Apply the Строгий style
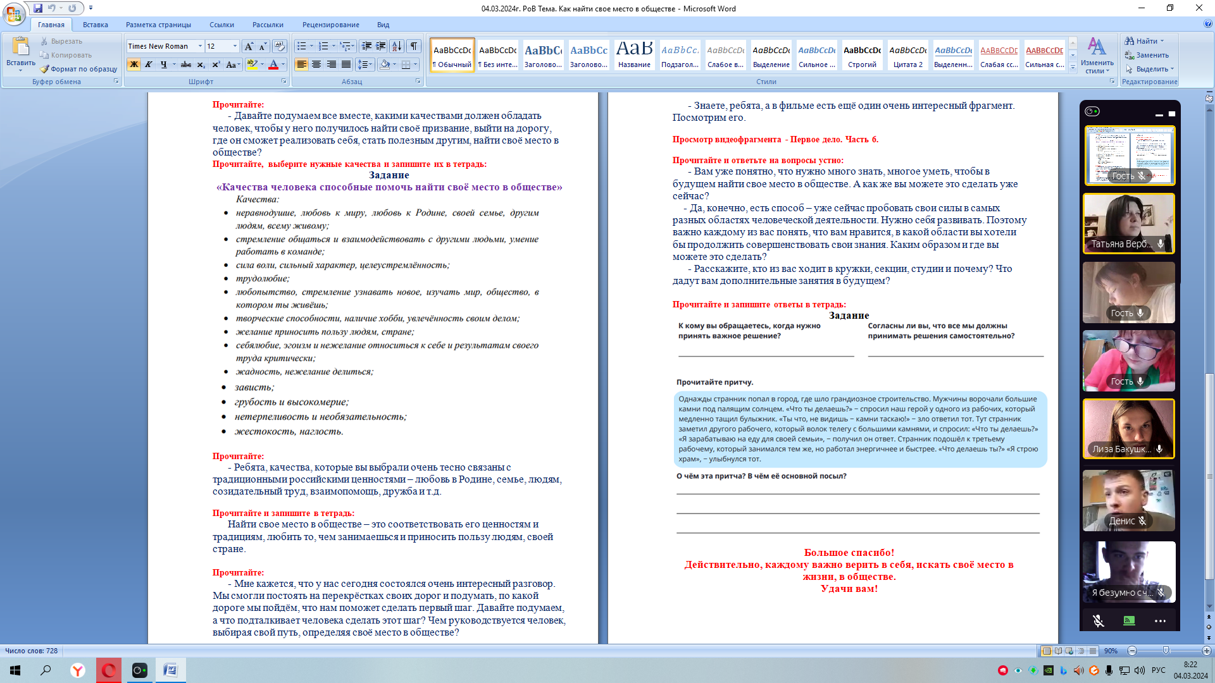Image resolution: width=1215 pixels, height=683 pixels. 862,55
